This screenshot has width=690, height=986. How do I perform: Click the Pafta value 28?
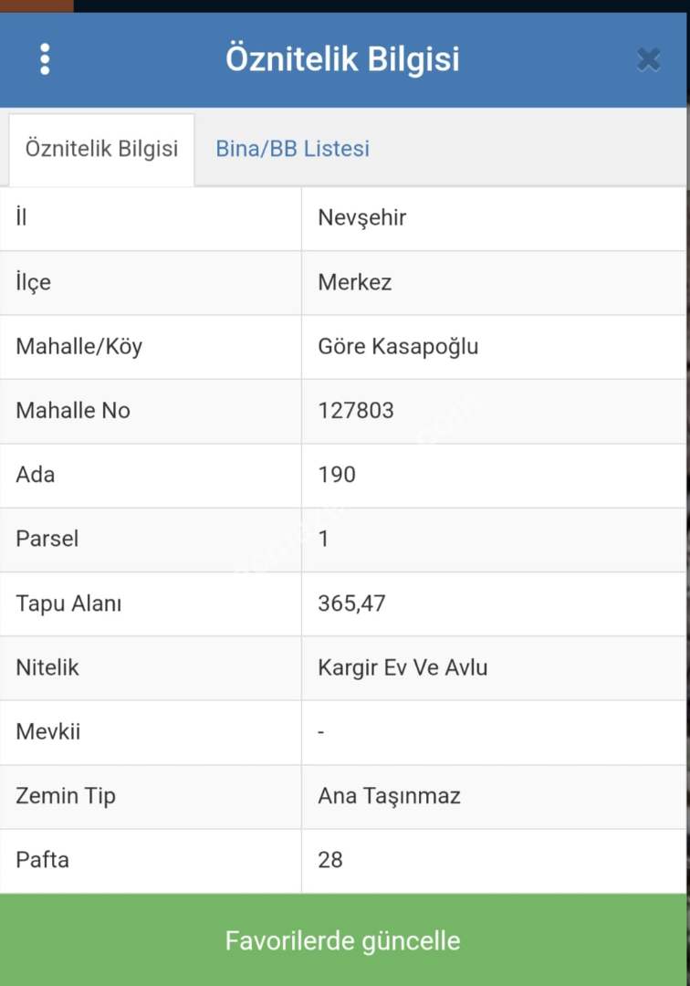click(x=330, y=860)
